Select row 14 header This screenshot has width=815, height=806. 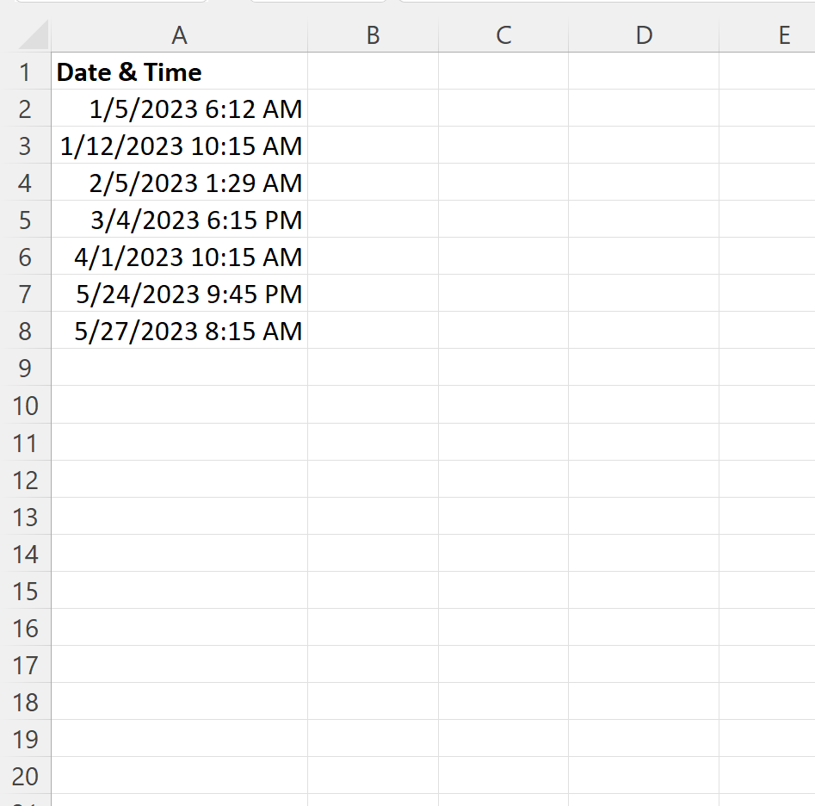coord(26,554)
